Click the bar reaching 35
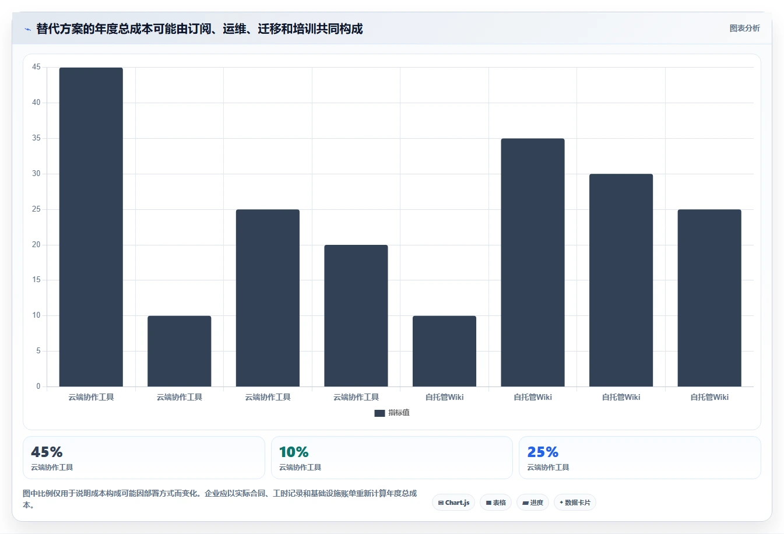The width and height of the screenshot is (784, 534). pos(533,262)
